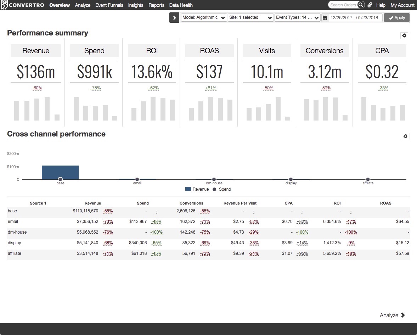Click the display row label

point(15,243)
